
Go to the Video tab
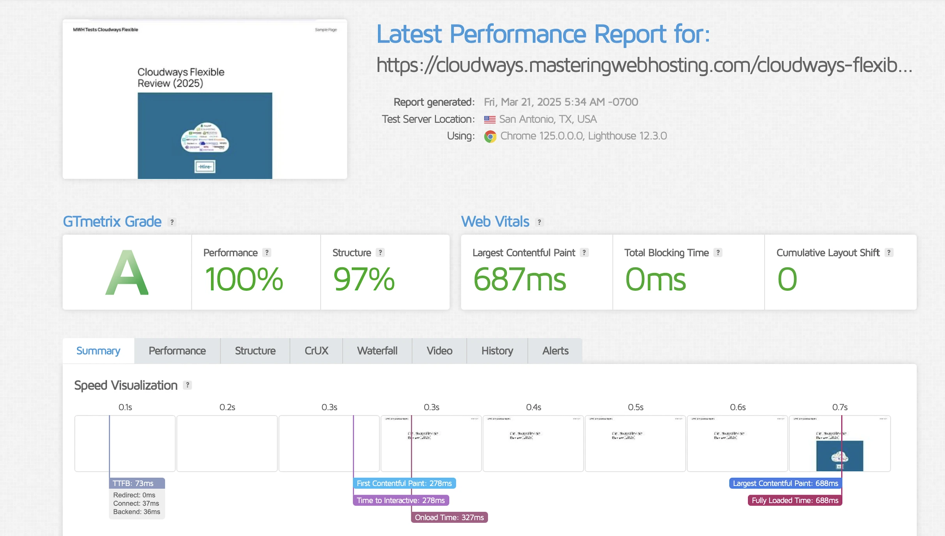coord(439,351)
